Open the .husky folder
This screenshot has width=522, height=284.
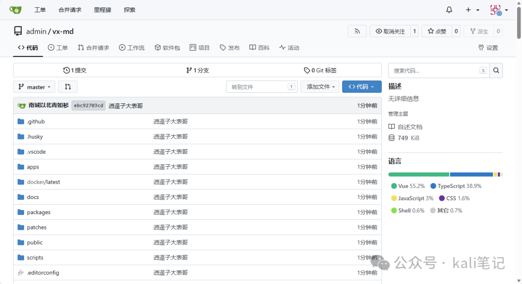[x=35, y=136]
